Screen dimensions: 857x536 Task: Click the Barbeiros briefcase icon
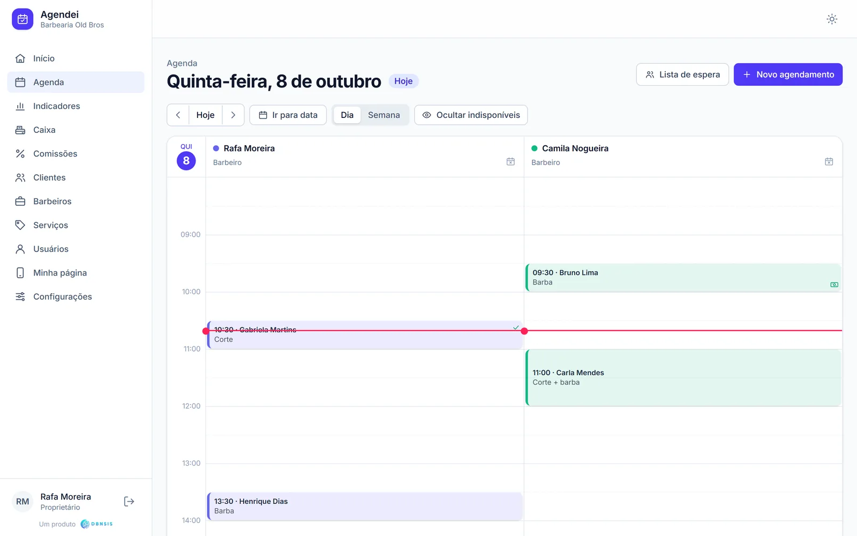(20, 202)
